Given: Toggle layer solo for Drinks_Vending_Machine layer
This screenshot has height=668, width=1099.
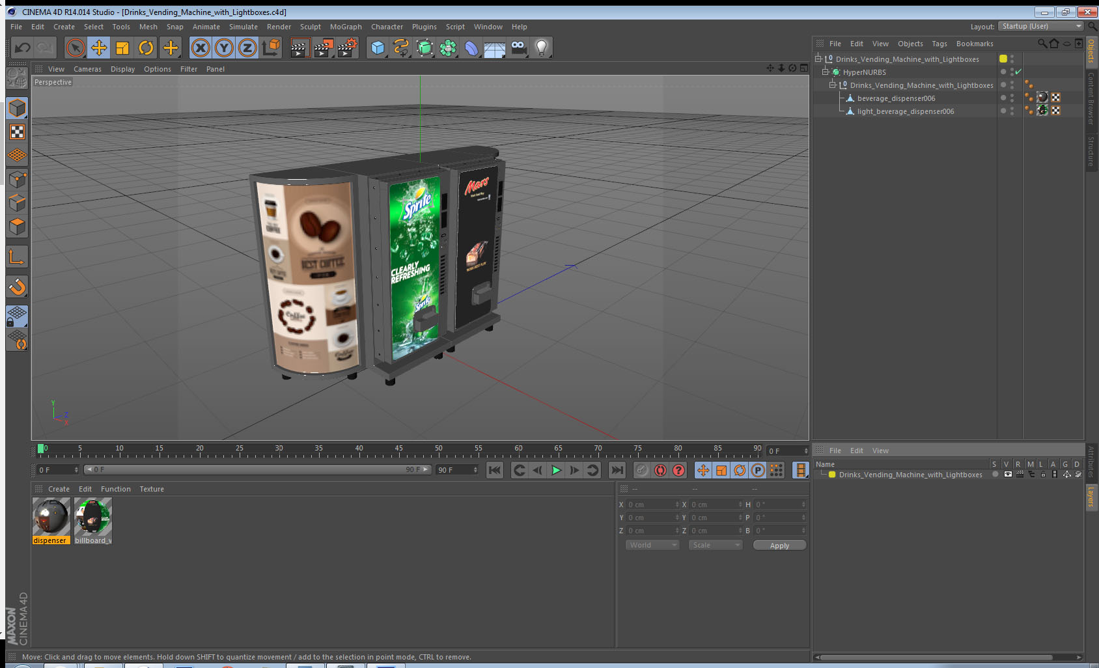Looking at the screenshot, I should pos(995,474).
